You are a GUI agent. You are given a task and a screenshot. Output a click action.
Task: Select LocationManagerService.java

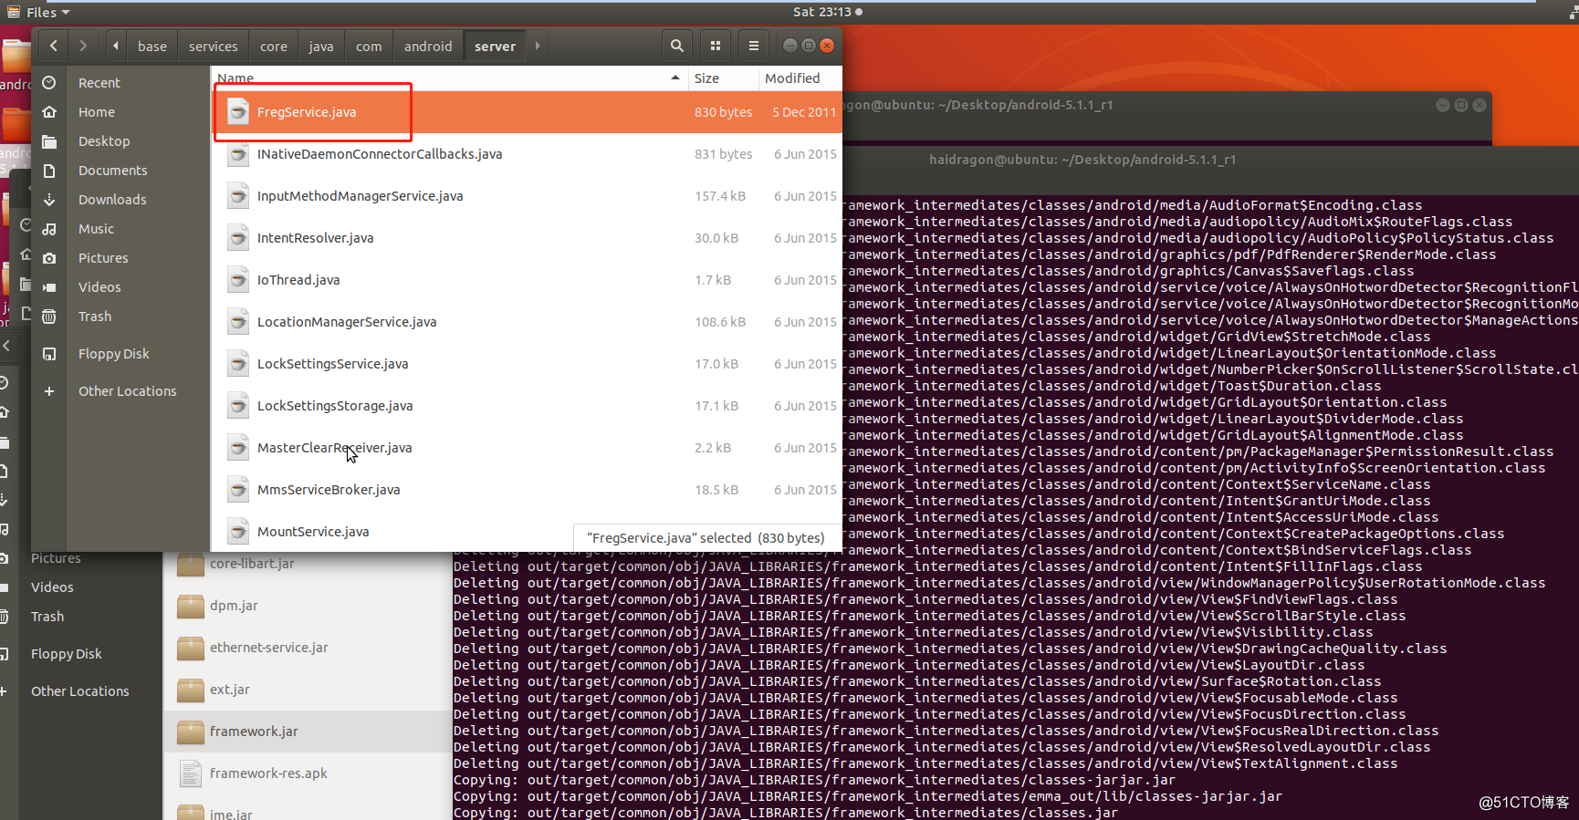(527, 322)
